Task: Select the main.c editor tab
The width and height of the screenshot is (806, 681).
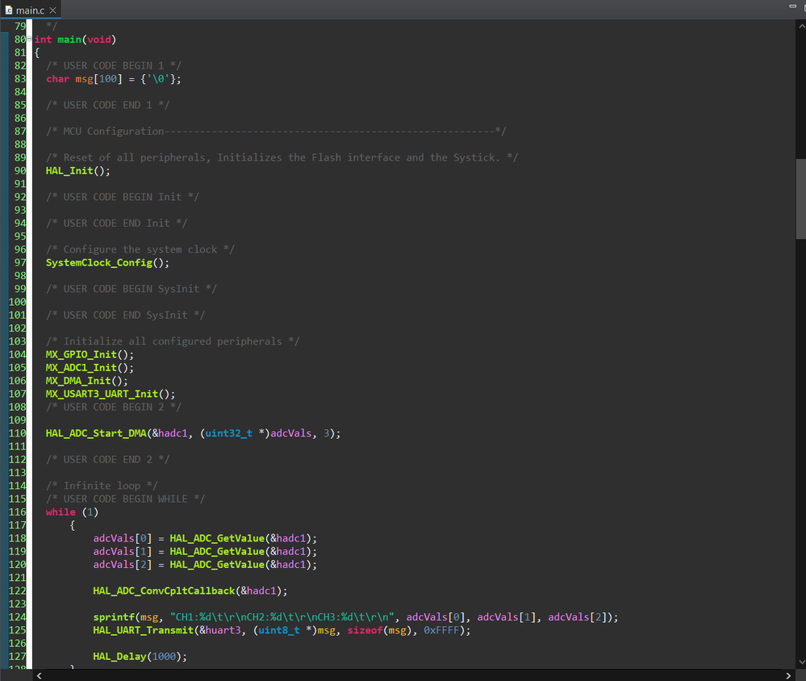Action: tap(31, 10)
